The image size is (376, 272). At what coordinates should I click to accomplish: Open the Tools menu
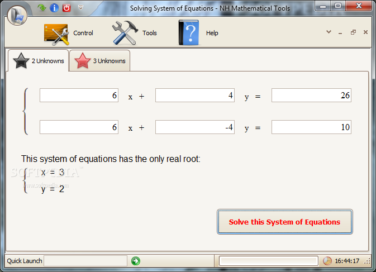tap(150, 33)
